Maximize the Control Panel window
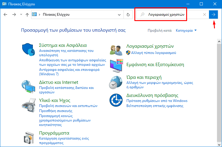 (x=201, y=4)
